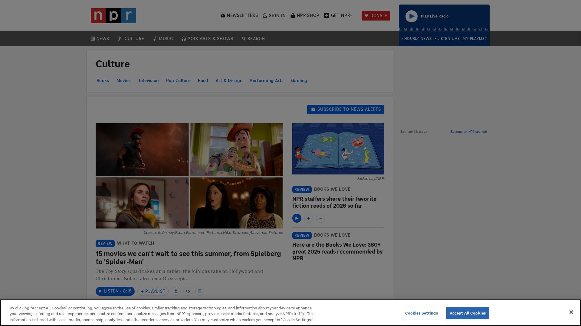Click Accept All Cookies
581x326 pixels.
(468, 313)
